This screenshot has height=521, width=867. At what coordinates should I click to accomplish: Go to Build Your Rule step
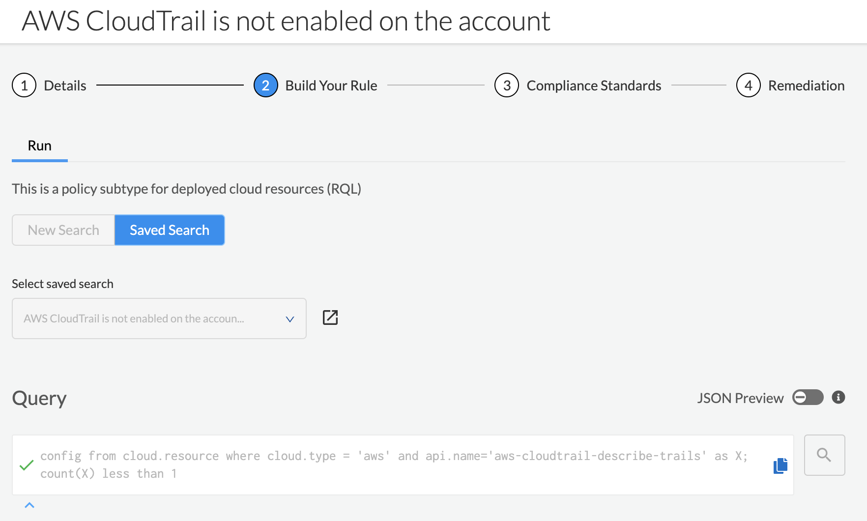tap(331, 86)
